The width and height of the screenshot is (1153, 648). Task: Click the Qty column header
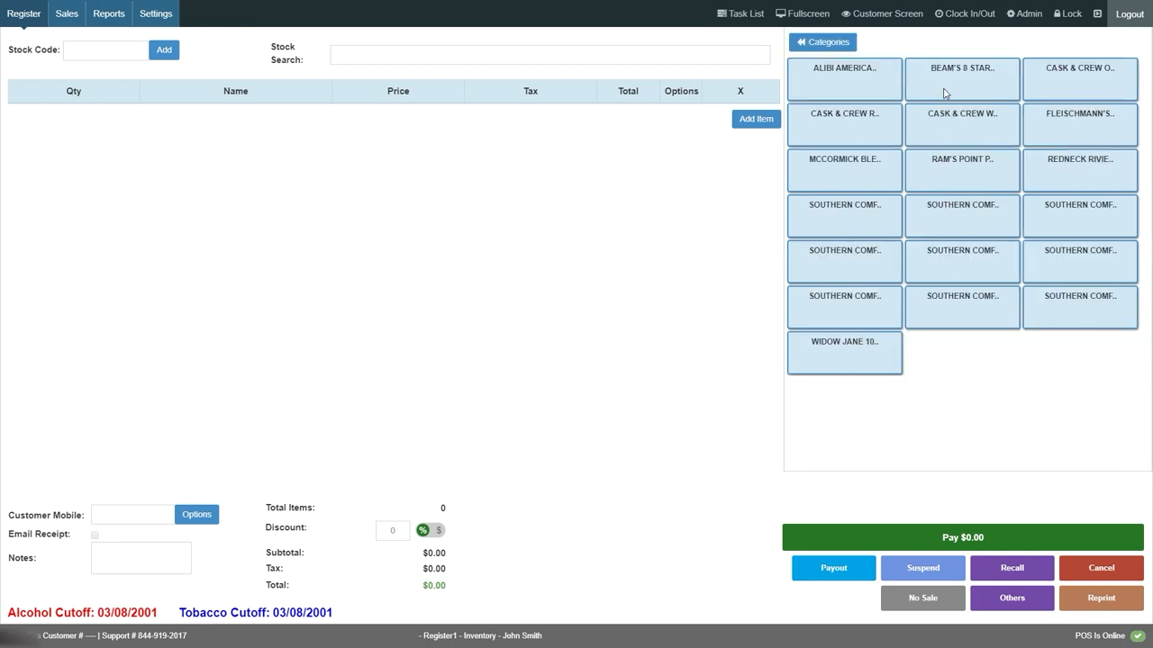coord(74,91)
